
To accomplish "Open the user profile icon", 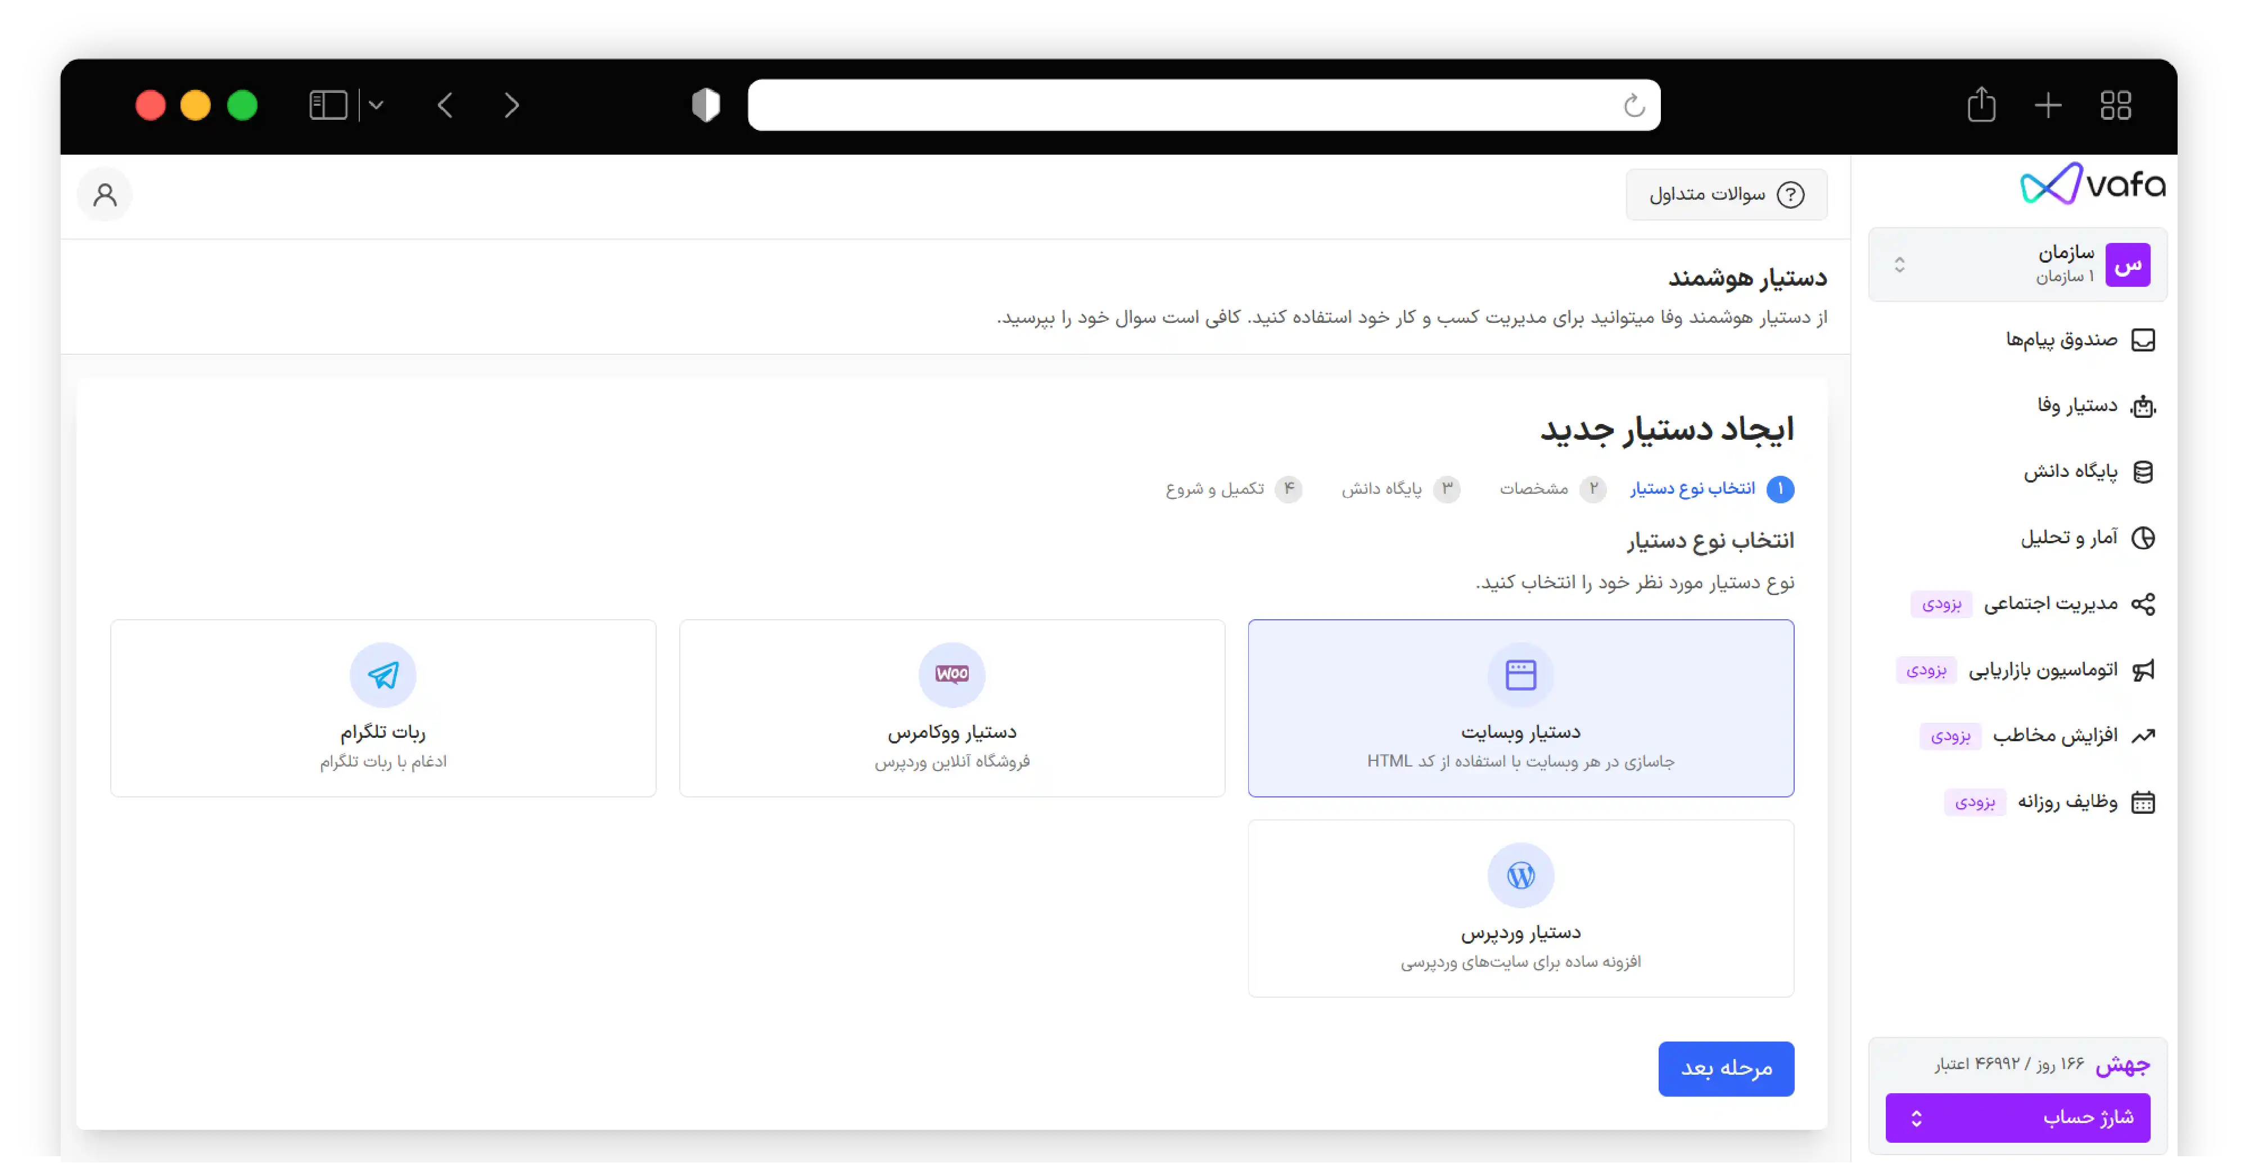I will (105, 195).
